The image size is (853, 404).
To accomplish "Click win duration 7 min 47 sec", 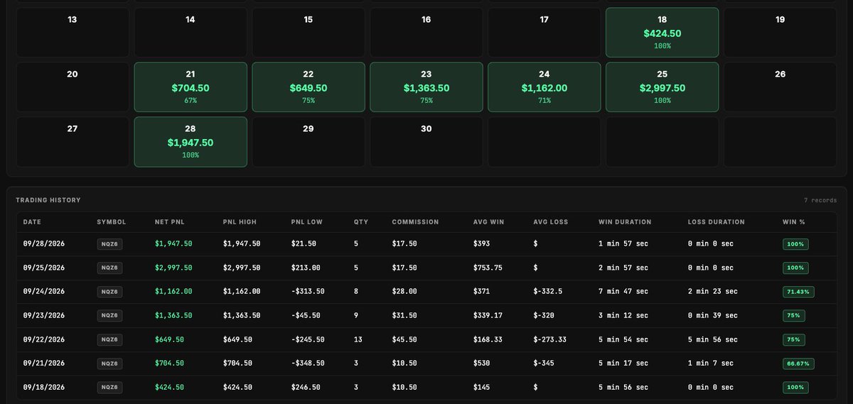I will tap(623, 291).
